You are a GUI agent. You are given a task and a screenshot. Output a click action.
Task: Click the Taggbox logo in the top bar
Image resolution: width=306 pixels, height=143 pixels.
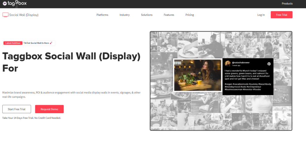coord(15,3)
